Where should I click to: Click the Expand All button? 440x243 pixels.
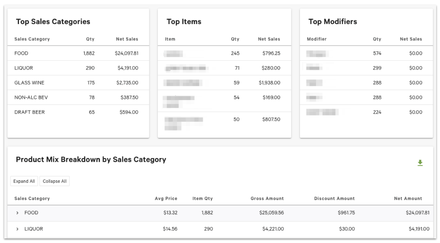tap(24, 181)
